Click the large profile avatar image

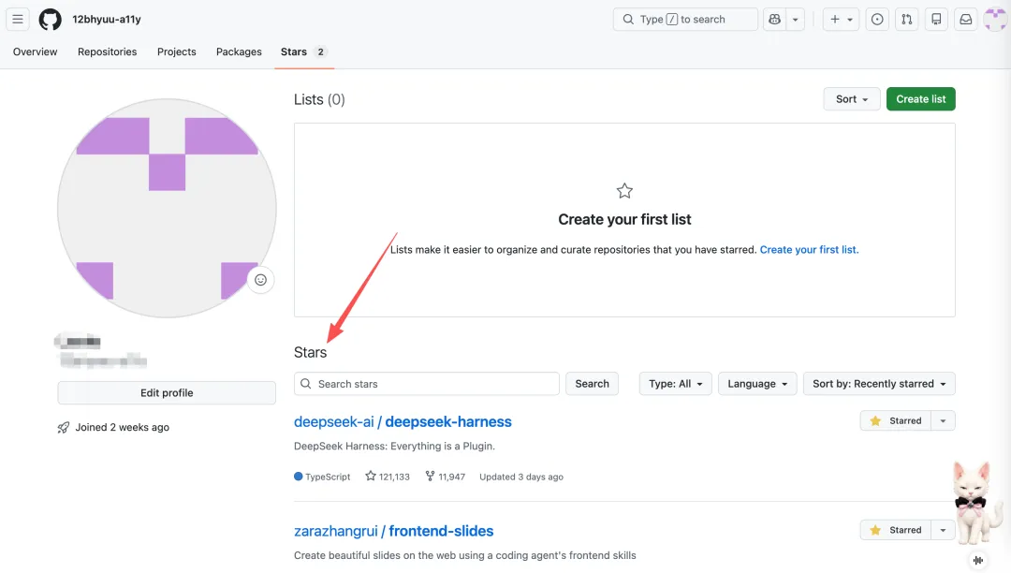click(x=167, y=208)
